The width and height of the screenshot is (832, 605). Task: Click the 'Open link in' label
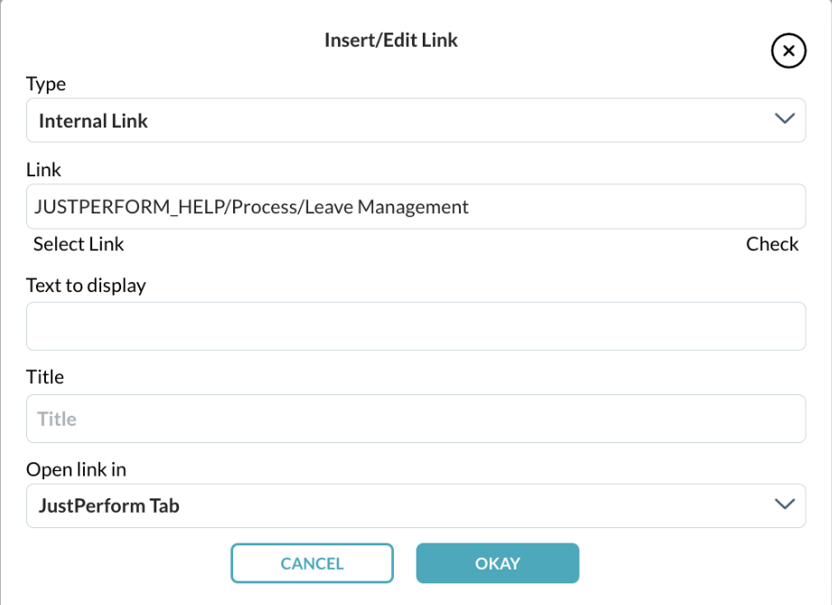point(76,468)
